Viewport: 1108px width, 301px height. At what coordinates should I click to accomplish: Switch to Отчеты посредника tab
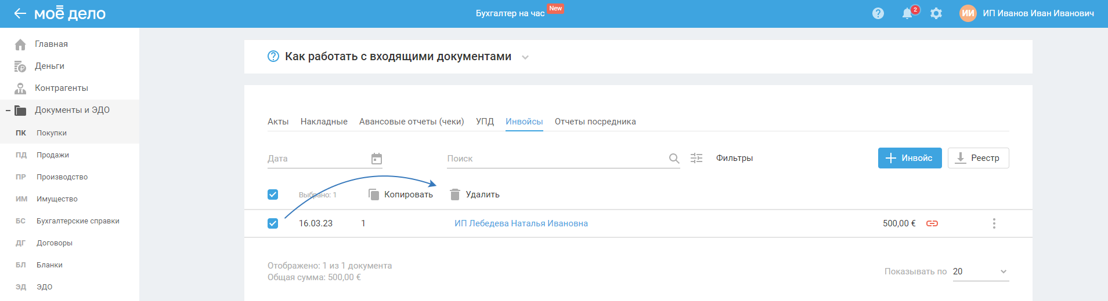pyautogui.click(x=595, y=122)
